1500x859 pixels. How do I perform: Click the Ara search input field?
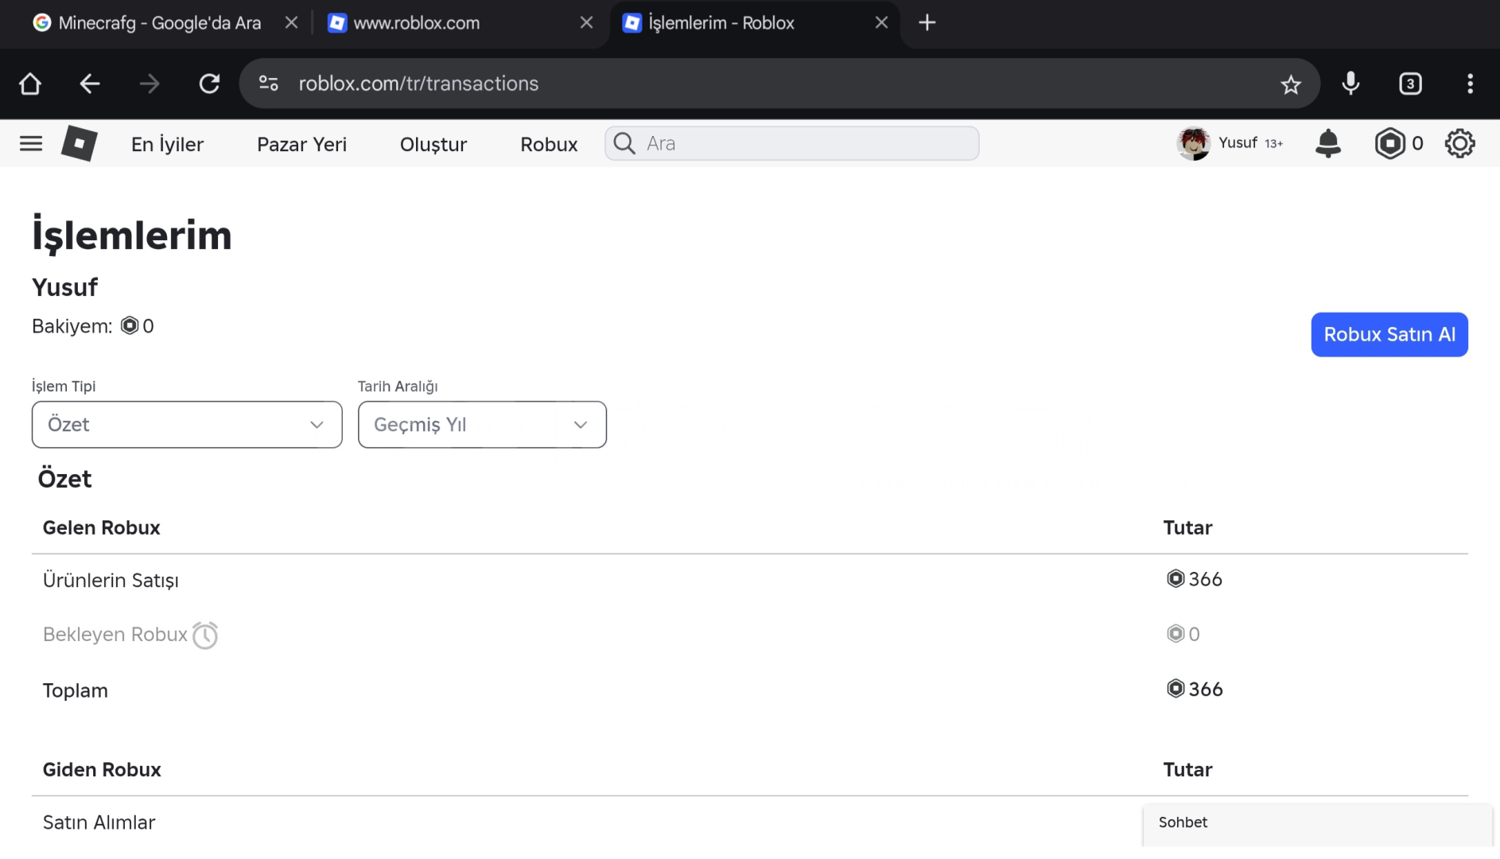pos(791,143)
